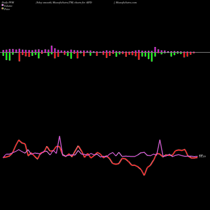The height and width of the screenshot is (210, 210).
Task: Click the first red price line peak
Action: (x=19, y=140)
